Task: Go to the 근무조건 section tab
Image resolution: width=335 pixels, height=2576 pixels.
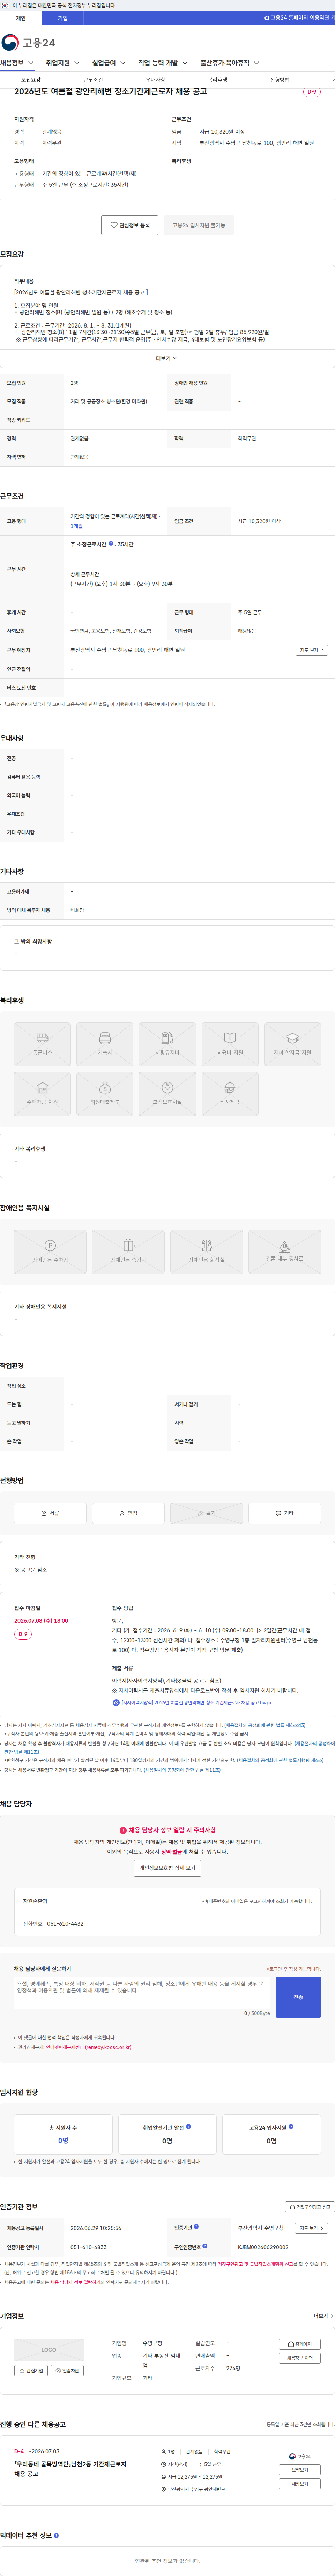Action: tap(93, 80)
